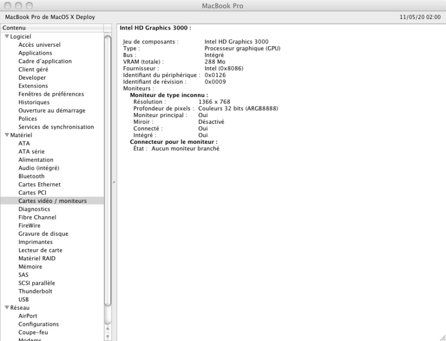The height and width of the screenshot is (341, 446).
Task: Collapse the Réseau section triangle
Action: (x=7, y=308)
